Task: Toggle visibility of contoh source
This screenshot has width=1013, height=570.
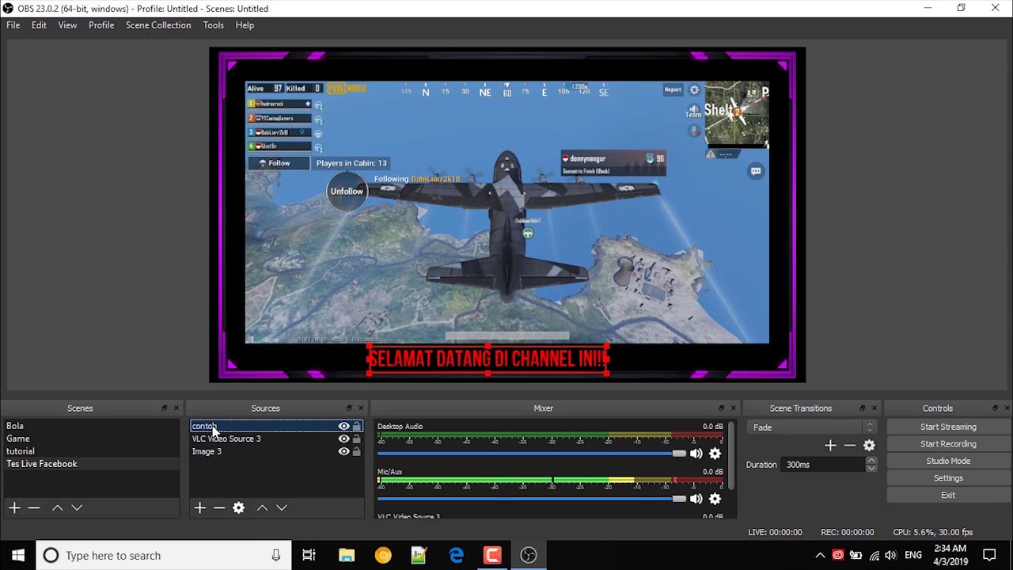Action: pos(343,426)
